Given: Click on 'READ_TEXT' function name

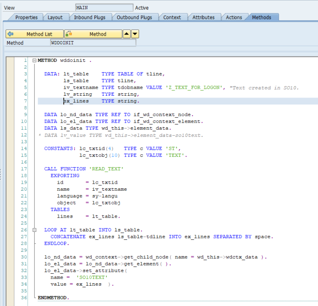Looking at the screenshot, I should tap(106, 169).
